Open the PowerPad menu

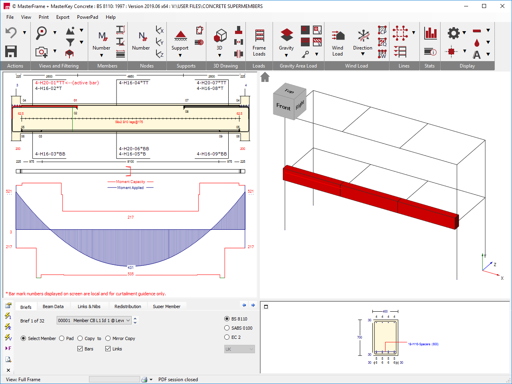87,17
